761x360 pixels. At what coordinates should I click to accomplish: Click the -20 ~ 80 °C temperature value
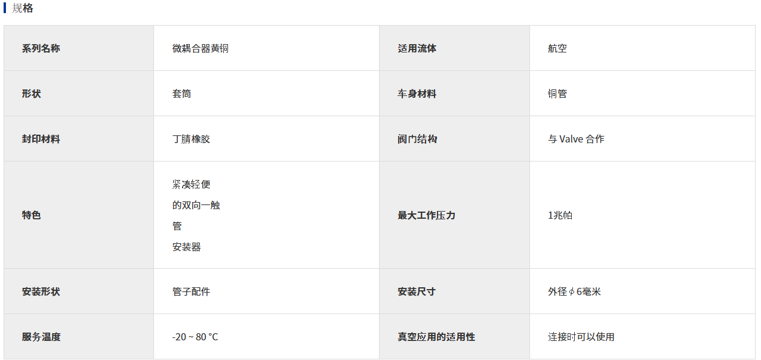click(x=195, y=337)
